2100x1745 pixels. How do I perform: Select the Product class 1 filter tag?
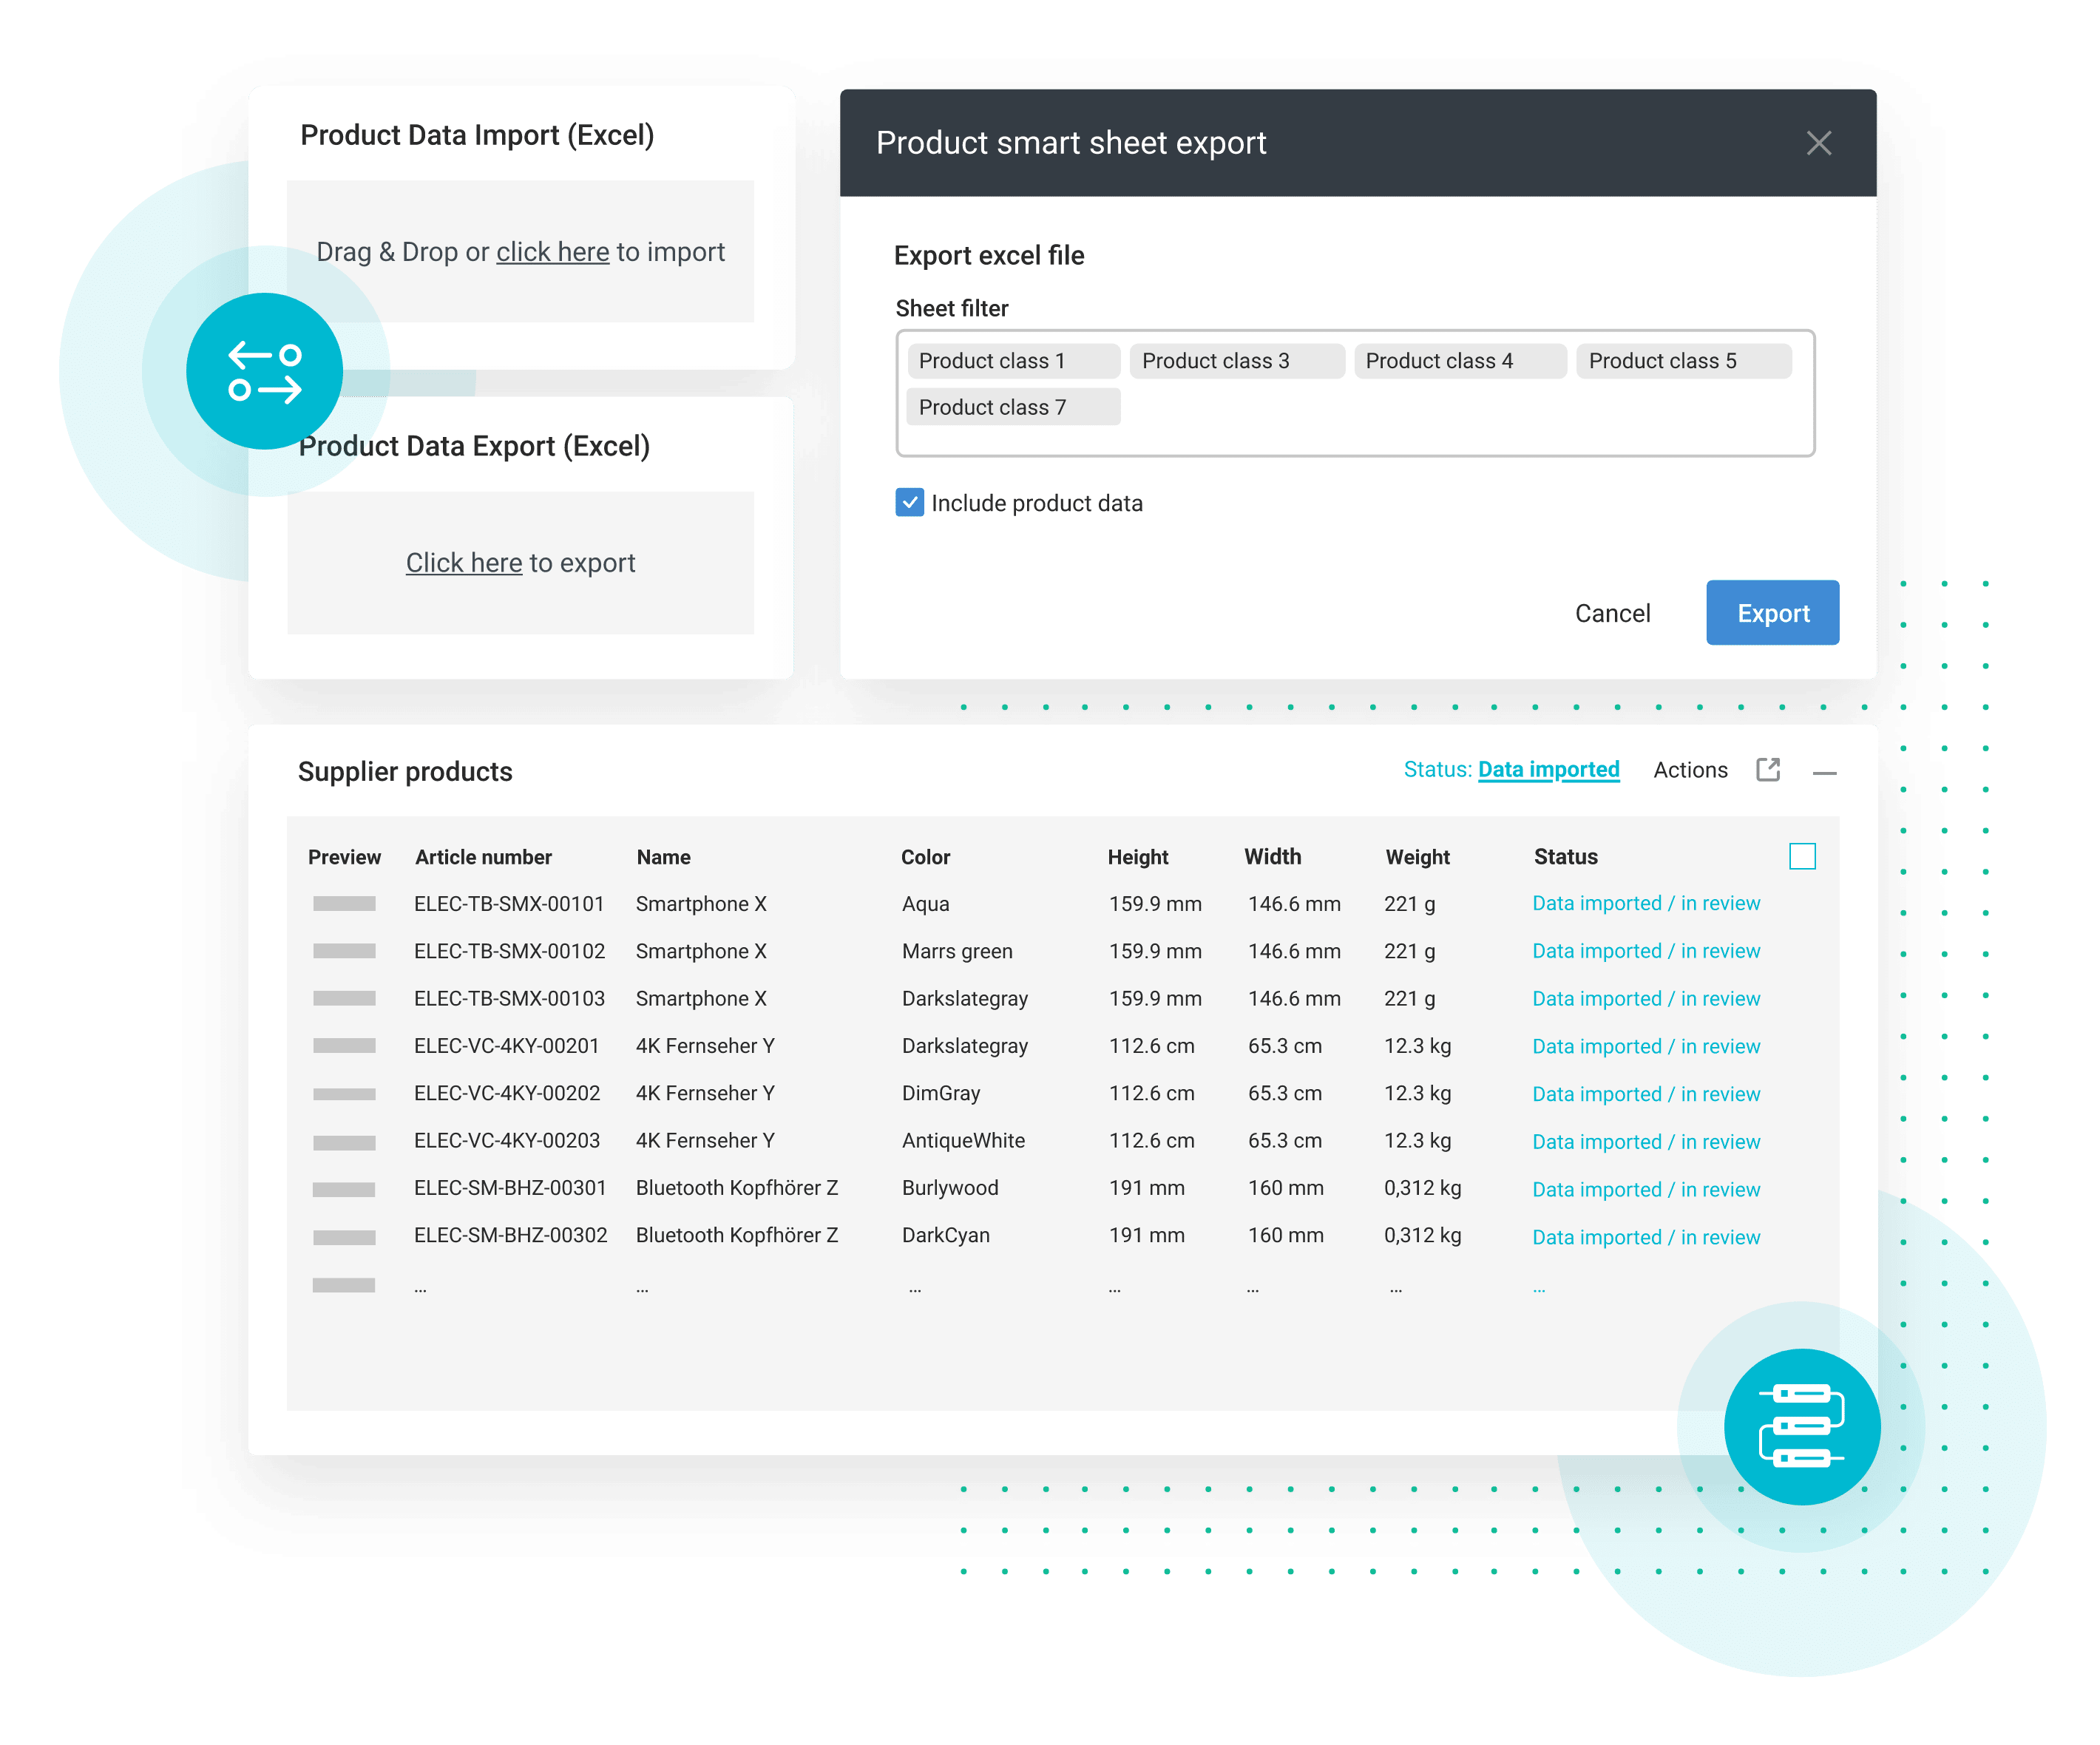(1014, 361)
